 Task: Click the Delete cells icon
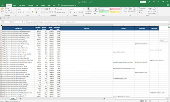130,9
